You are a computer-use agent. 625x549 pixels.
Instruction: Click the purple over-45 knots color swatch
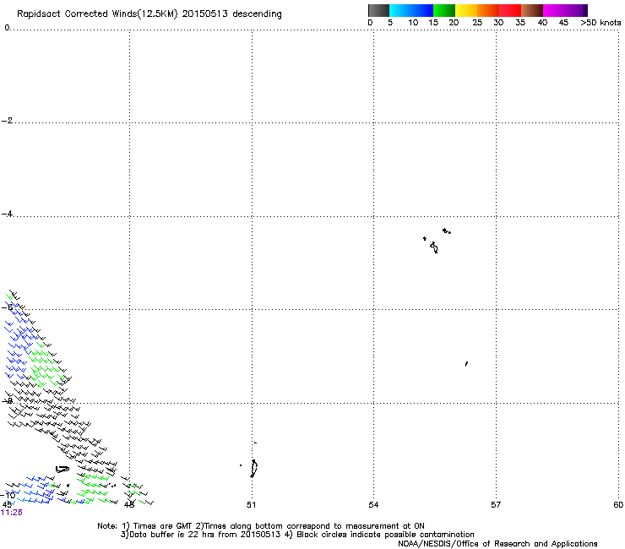coord(576,10)
